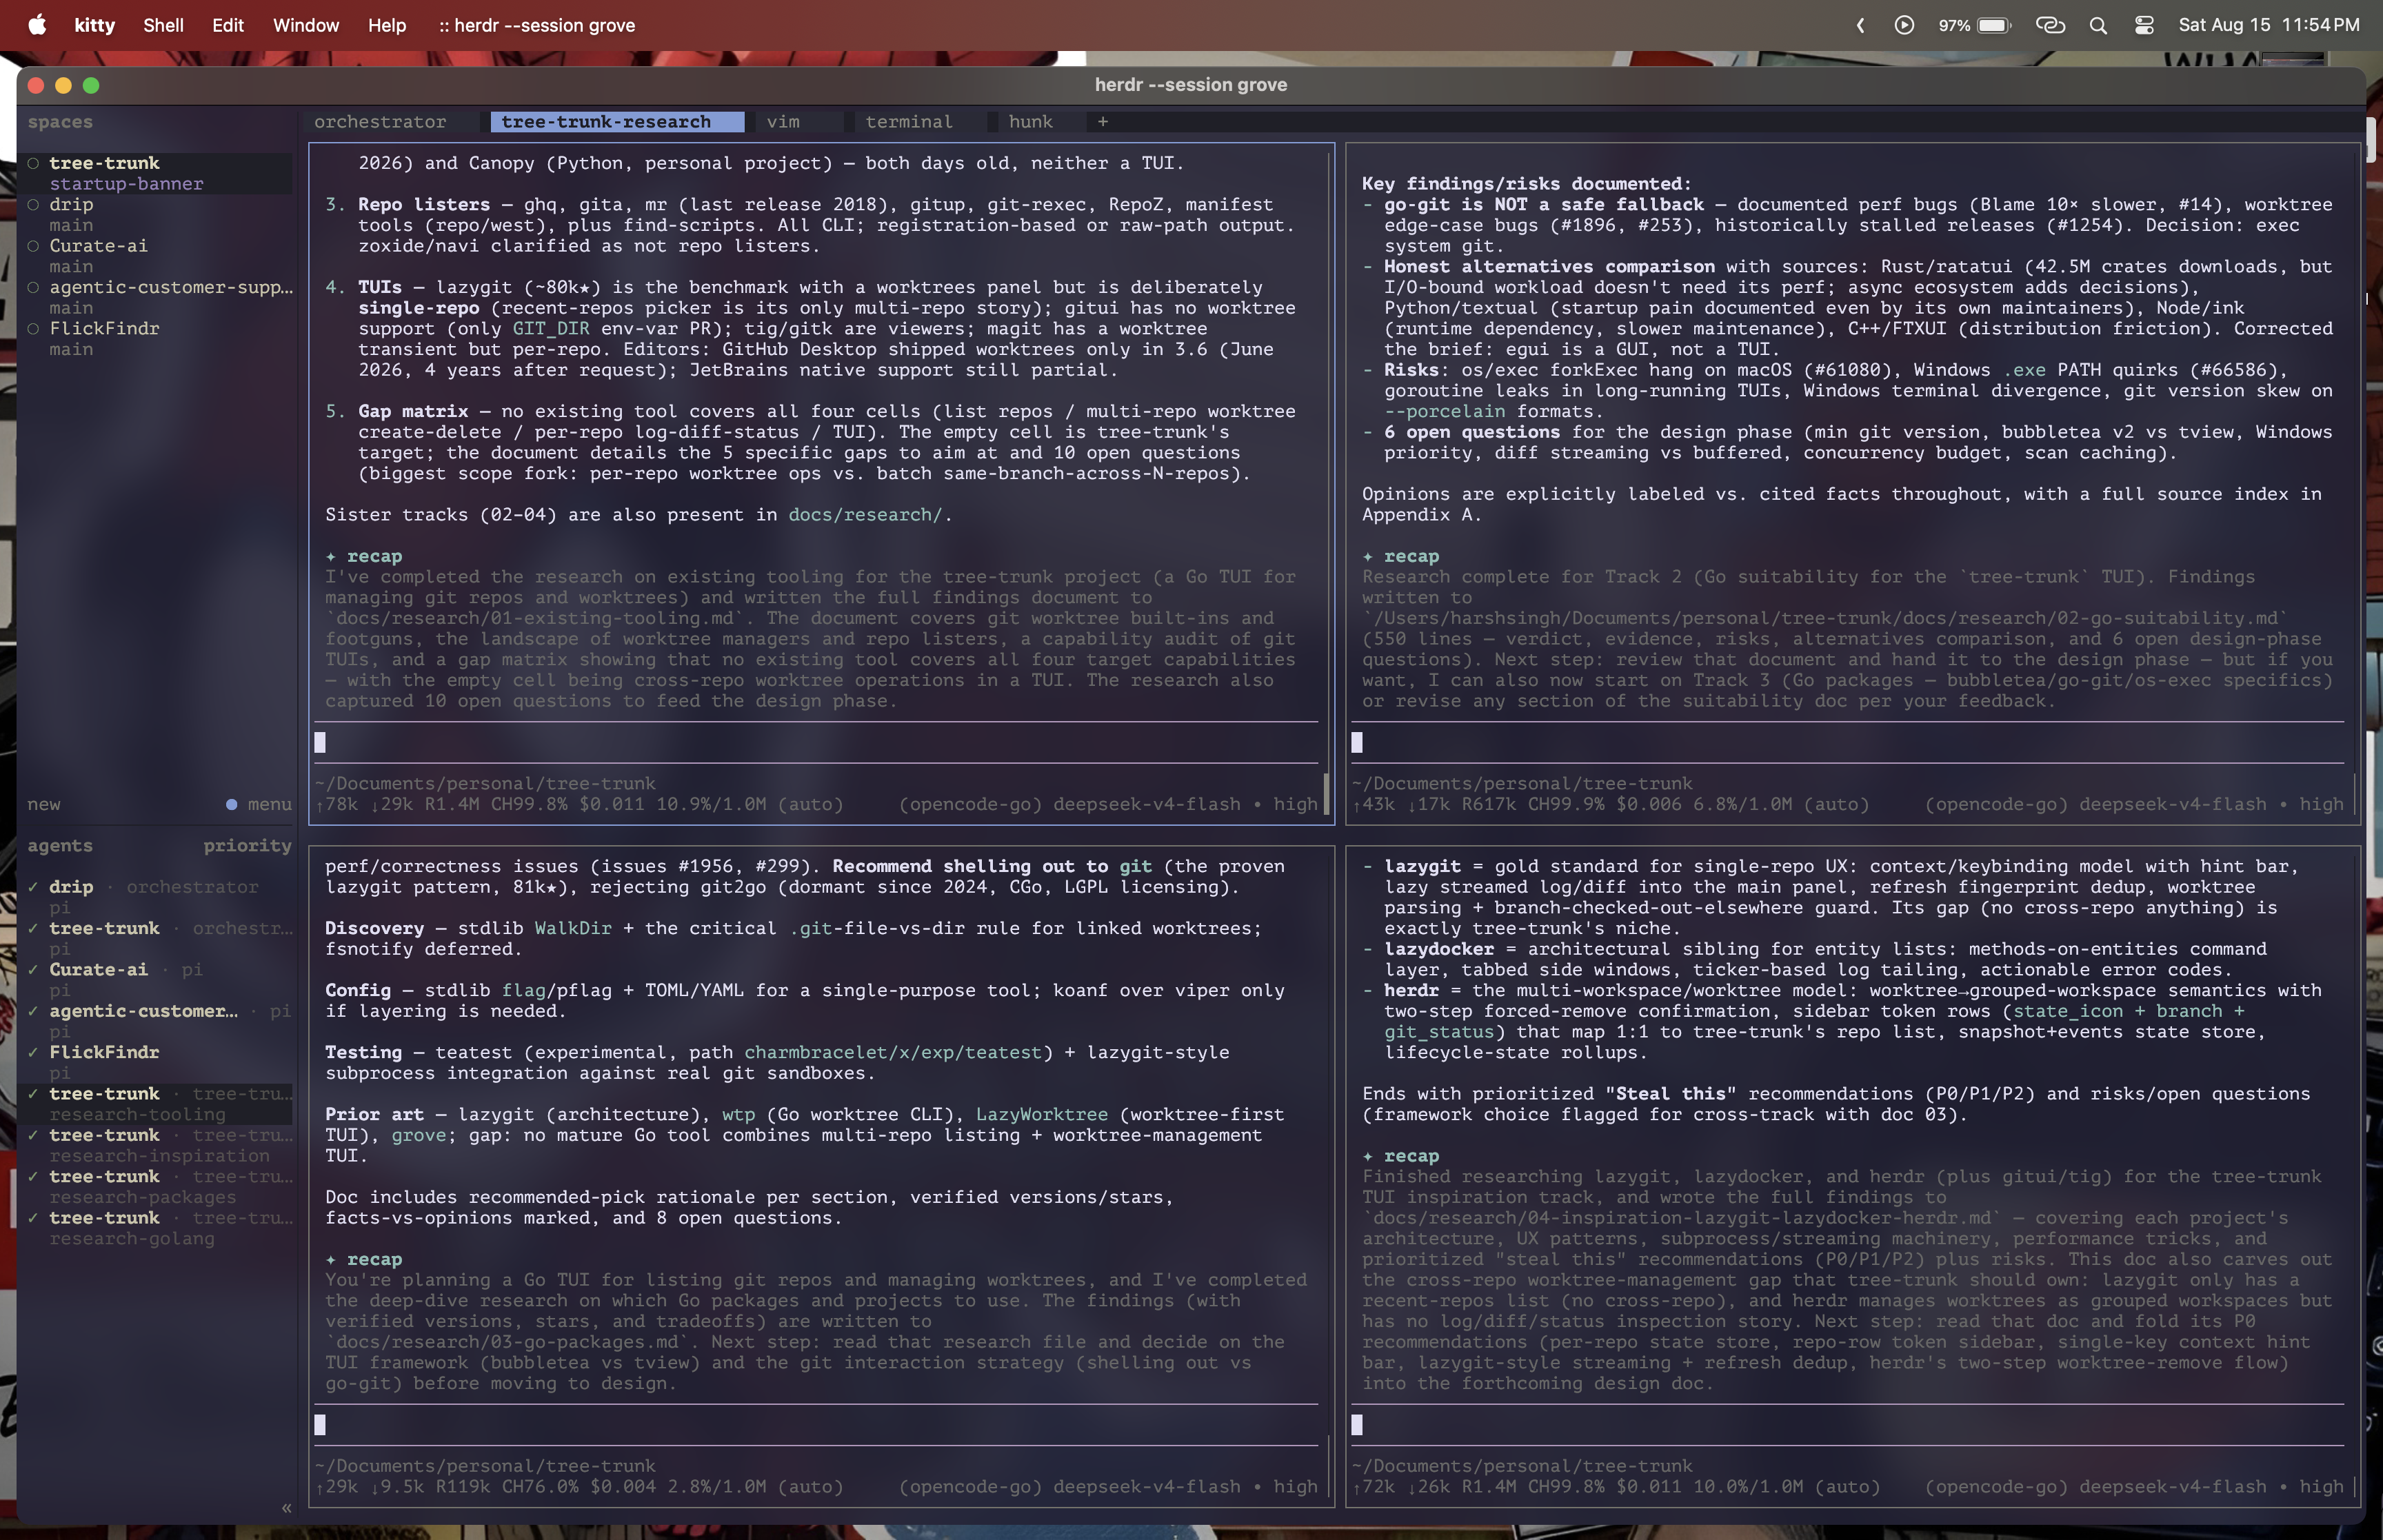Click top-left pane scrollbar thumb

[x=1326, y=793]
